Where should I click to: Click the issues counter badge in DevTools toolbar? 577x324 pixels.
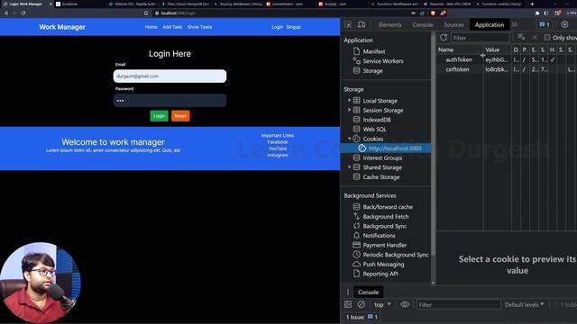click(545, 24)
